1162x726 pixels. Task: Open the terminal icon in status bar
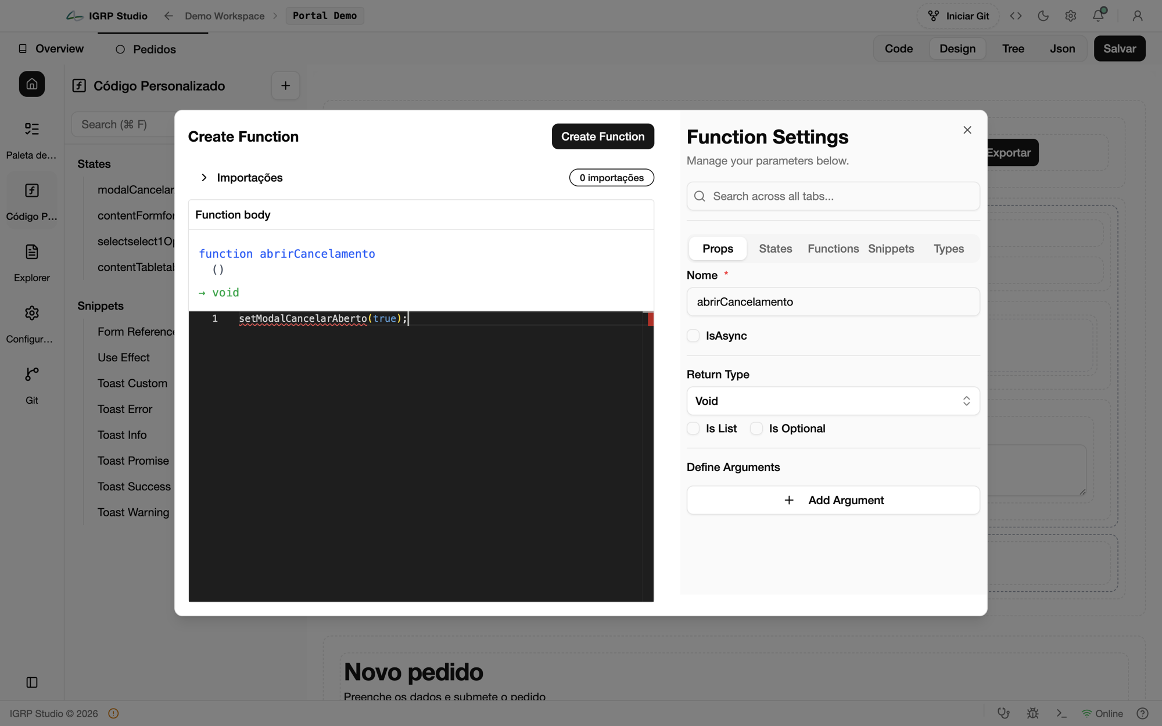[x=1061, y=713]
